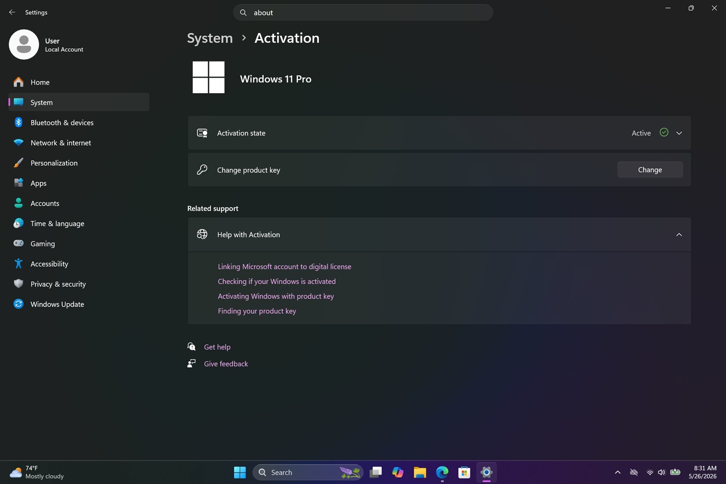
Task: Open Time & language settings
Action: (79, 223)
